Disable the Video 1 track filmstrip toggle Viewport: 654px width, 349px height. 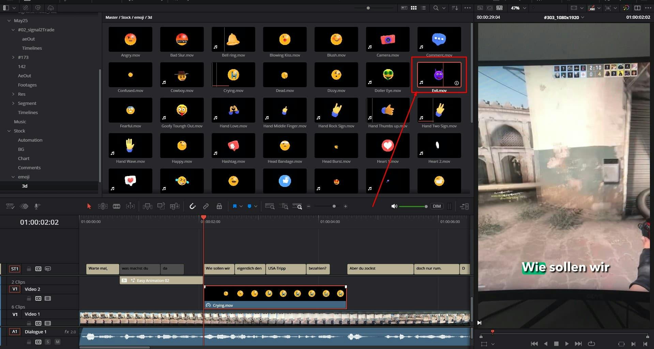(48, 323)
